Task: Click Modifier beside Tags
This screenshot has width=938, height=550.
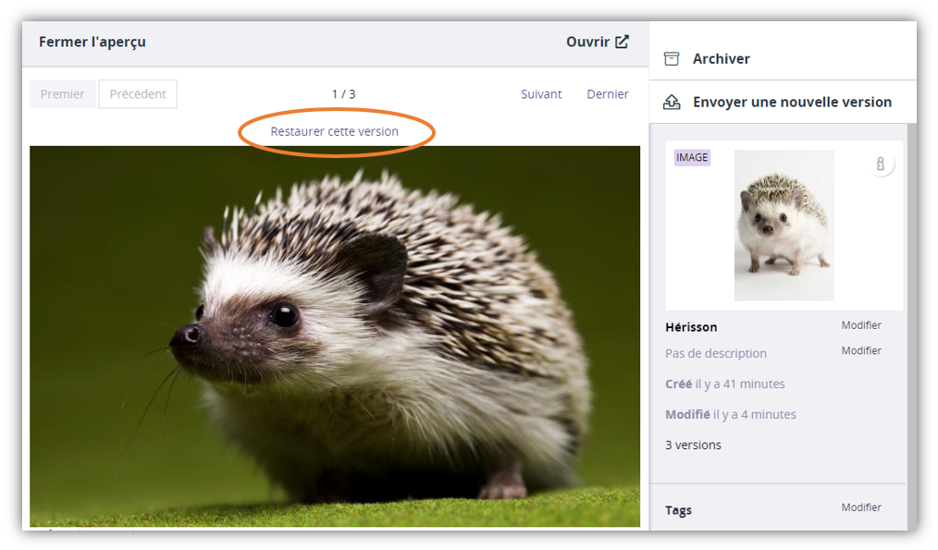Action: (861, 507)
